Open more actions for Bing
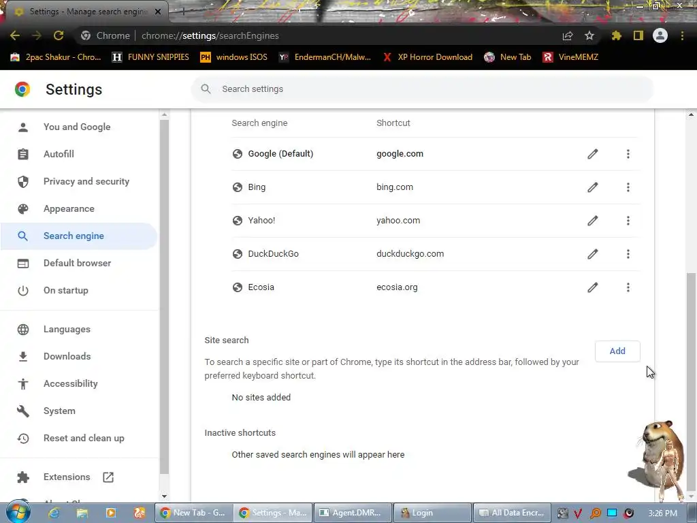The image size is (697, 523). point(628,187)
